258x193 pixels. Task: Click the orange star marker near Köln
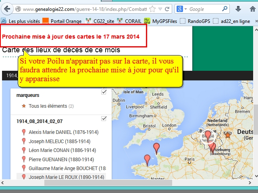click(x=228, y=136)
